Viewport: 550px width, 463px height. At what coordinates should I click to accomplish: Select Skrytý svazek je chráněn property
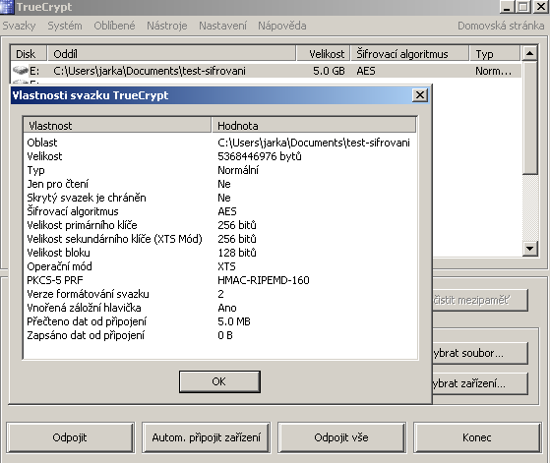click(87, 198)
